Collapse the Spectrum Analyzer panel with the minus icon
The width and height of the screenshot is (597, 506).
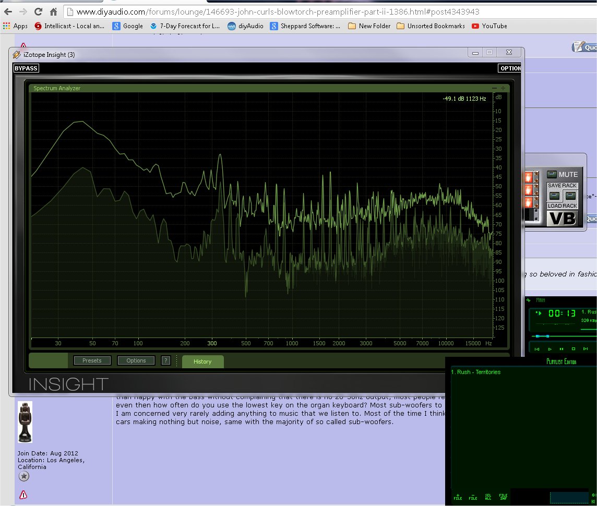click(494, 88)
